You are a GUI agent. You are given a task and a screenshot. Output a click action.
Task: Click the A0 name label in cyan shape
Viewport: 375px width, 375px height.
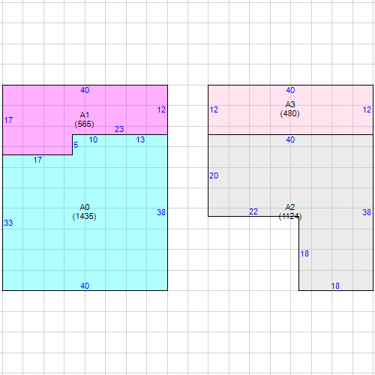click(85, 207)
